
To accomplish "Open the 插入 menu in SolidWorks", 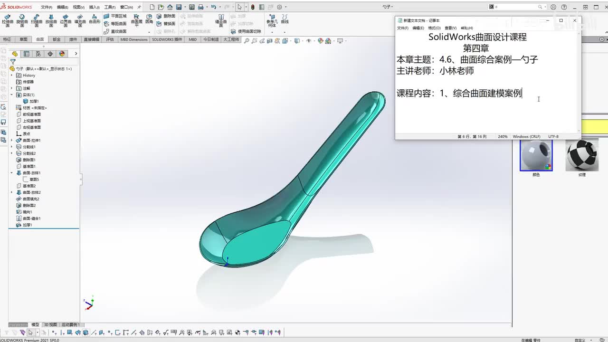I will point(95,7).
